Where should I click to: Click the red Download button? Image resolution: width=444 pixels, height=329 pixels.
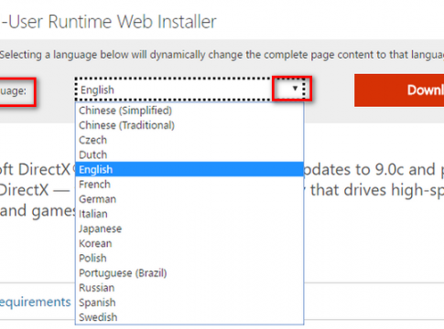pos(399,90)
